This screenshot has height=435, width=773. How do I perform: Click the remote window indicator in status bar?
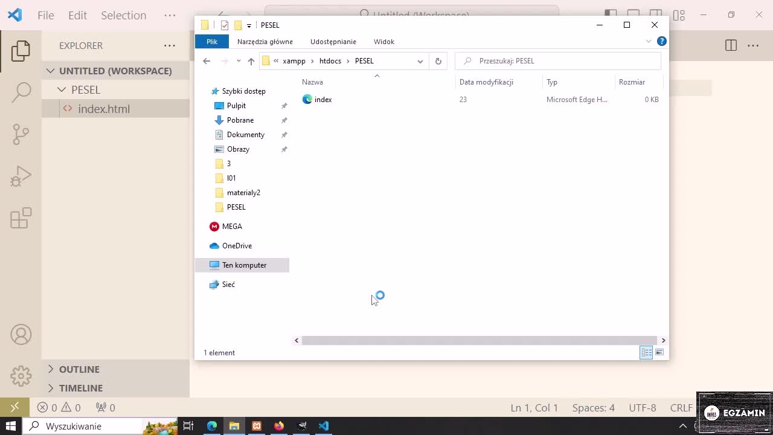coord(15,407)
